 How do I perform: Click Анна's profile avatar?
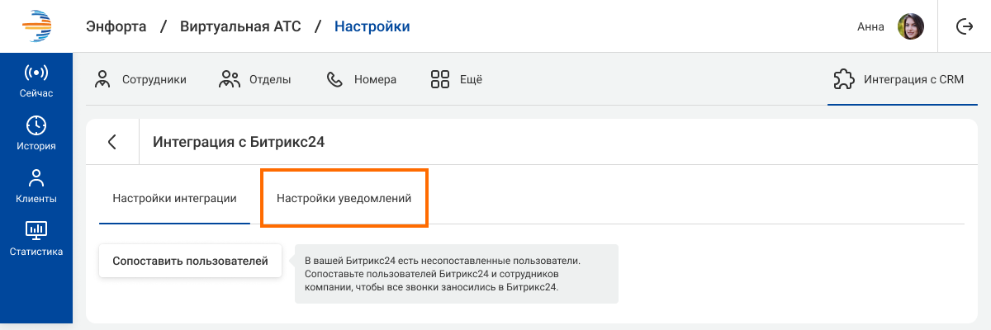[911, 26]
